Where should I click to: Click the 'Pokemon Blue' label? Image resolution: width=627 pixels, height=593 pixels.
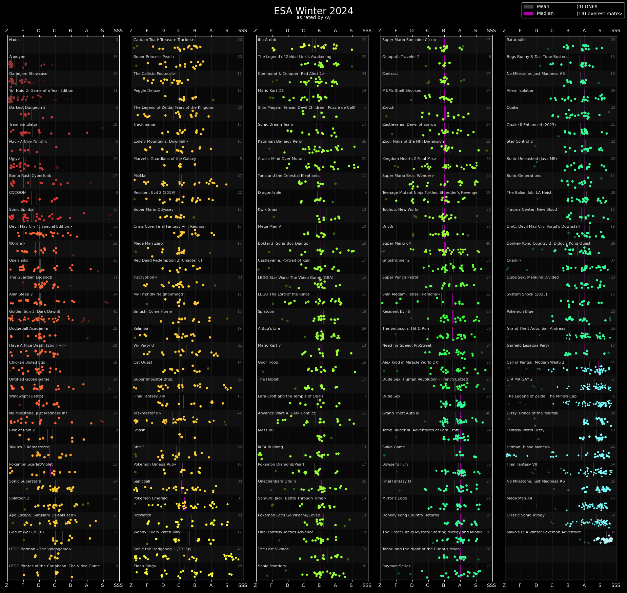(x=520, y=312)
